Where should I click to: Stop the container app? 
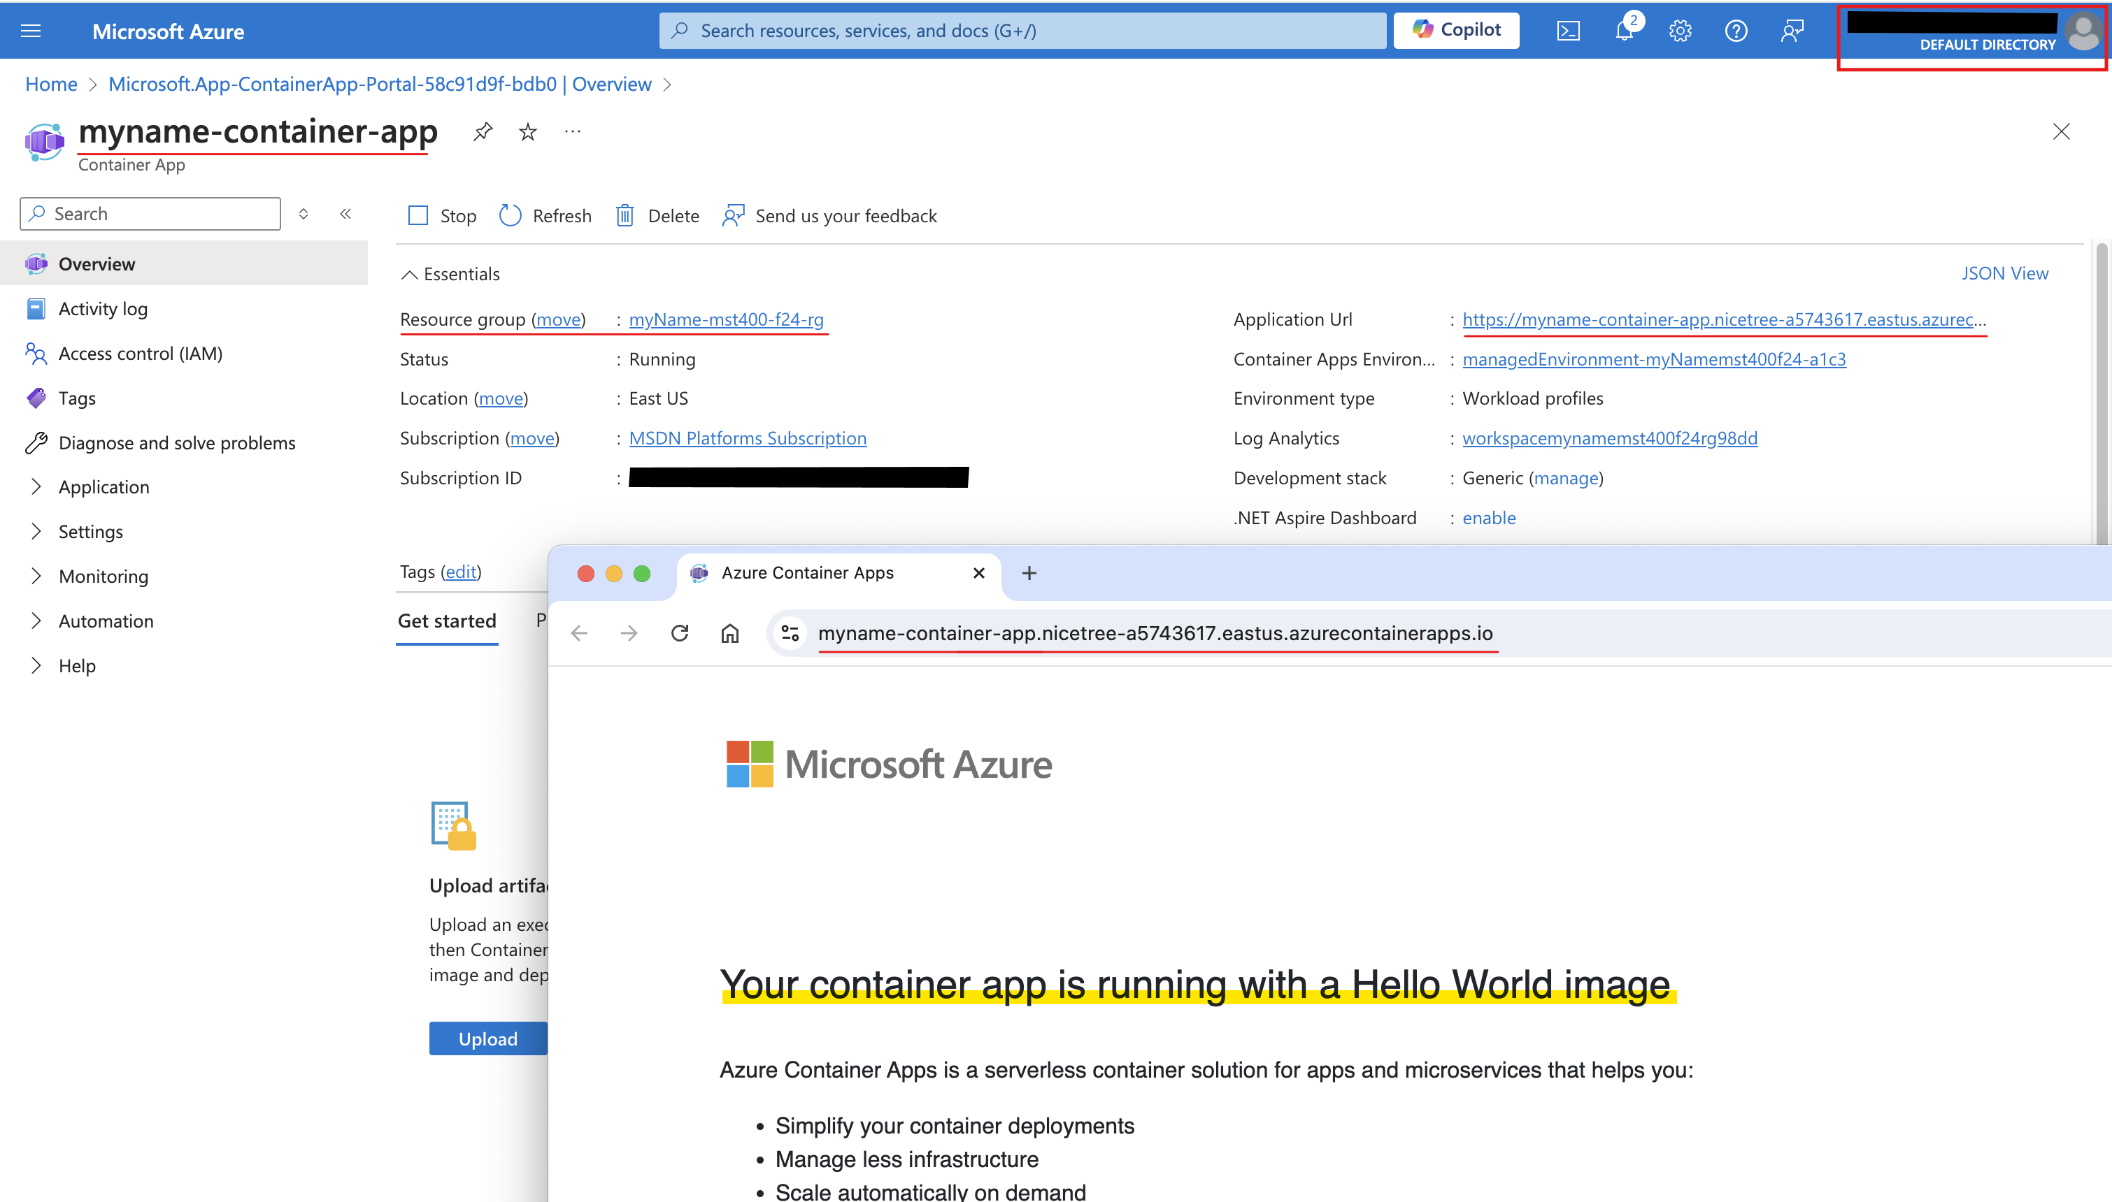(x=442, y=215)
